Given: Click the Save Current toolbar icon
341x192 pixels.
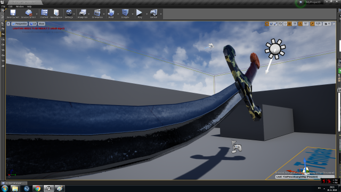Looking at the screenshot, I should [x=13, y=14].
